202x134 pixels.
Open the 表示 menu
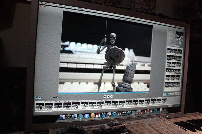click(65, 6)
